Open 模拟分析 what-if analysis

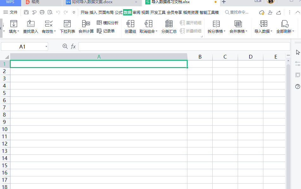click(108, 23)
